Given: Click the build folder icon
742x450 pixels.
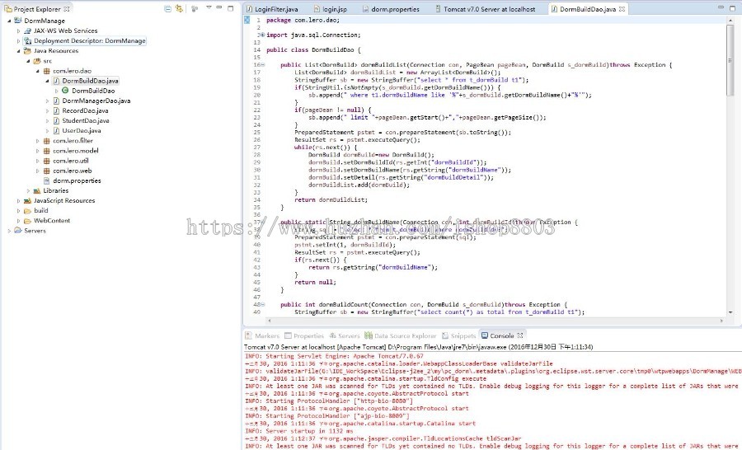Looking at the screenshot, I should (27, 210).
